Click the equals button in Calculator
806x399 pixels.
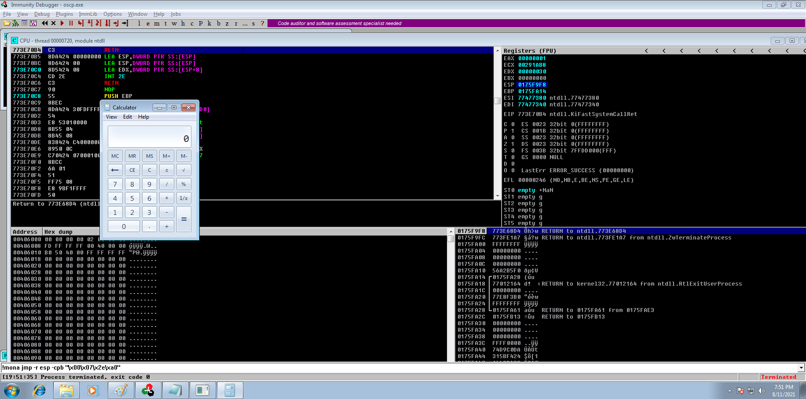click(184, 219)
